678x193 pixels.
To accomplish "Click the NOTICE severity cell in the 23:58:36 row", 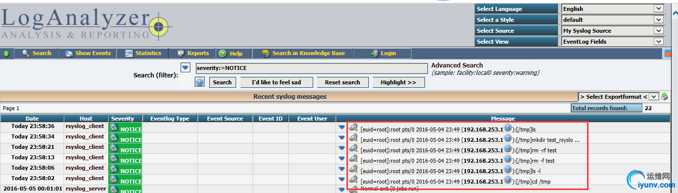I will pos(125,128).
